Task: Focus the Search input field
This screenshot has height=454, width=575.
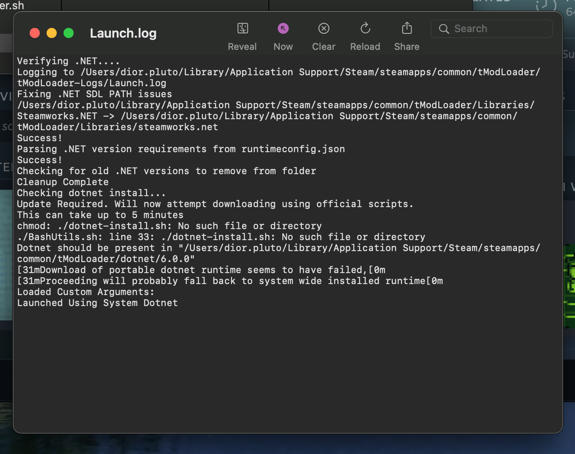Action: [492, 29]
